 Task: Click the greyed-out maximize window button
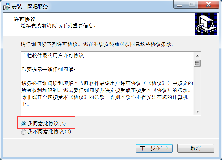coord(192,5)
